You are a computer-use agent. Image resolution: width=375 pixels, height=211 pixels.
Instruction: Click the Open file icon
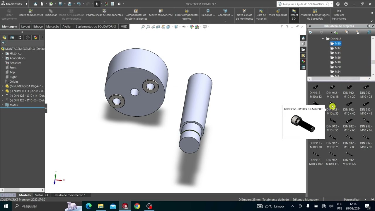[51, 4]
